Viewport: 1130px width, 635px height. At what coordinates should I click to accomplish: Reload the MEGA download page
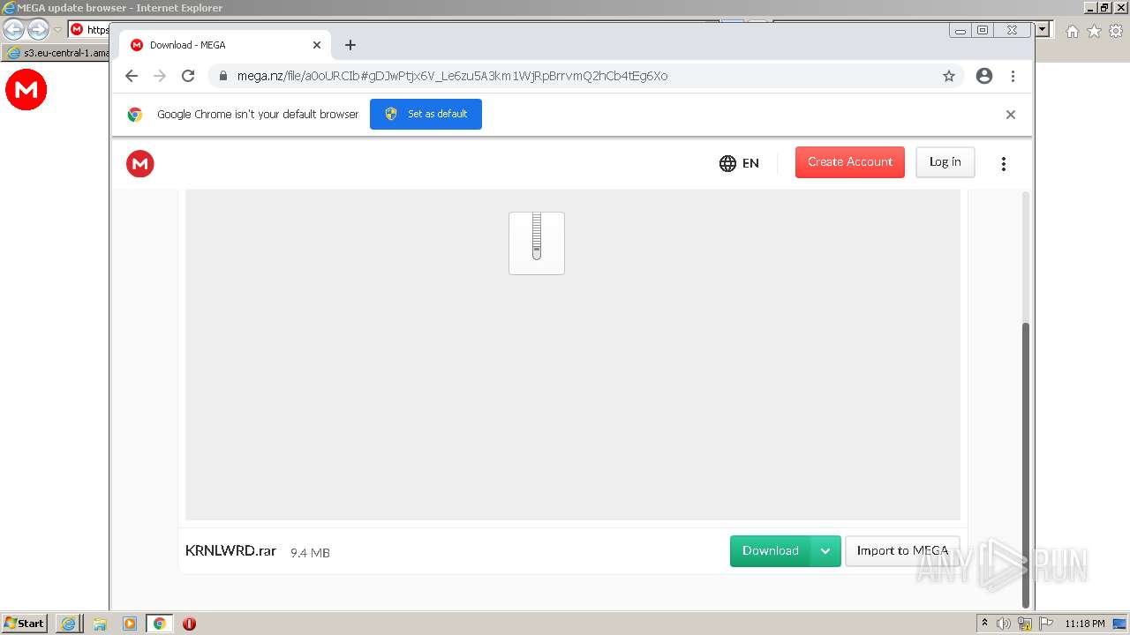[188, 76]
